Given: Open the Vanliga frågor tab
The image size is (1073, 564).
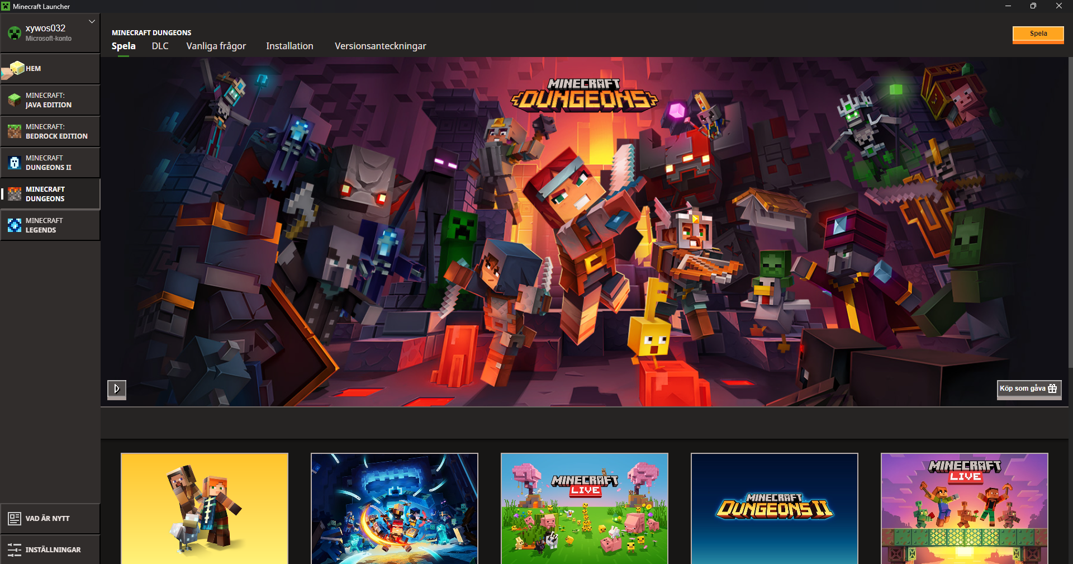Looking at the screenshot, I should [x=216, y=46].
